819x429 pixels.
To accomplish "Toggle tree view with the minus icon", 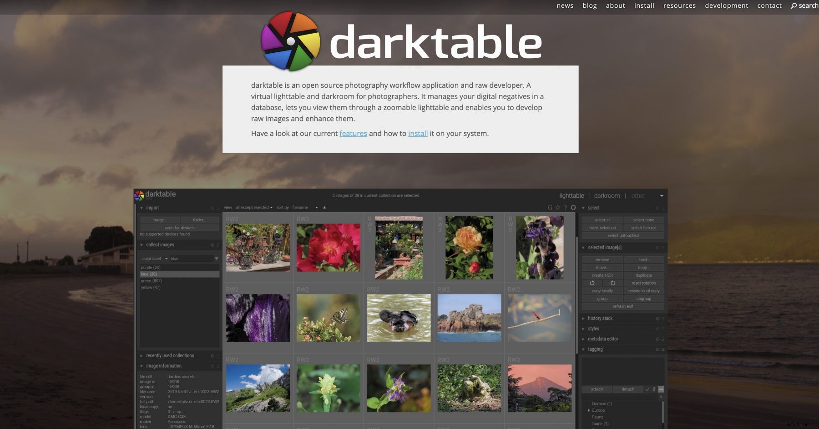I will tap(662, 389).
